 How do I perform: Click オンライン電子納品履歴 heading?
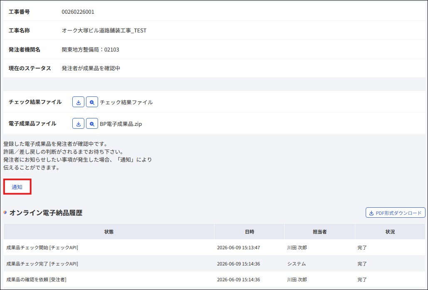click(x=46, y=213)
